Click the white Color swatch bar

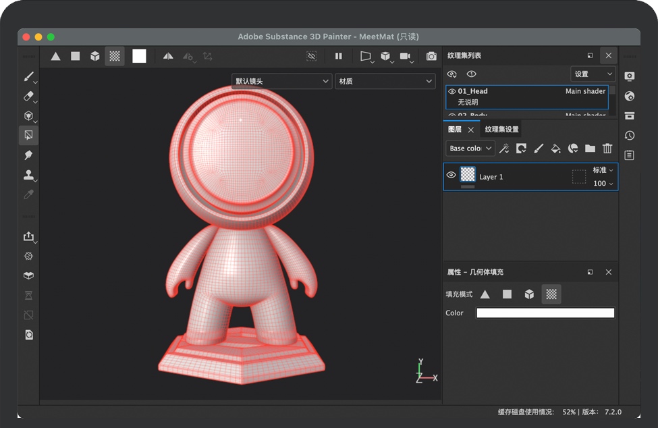545,313
